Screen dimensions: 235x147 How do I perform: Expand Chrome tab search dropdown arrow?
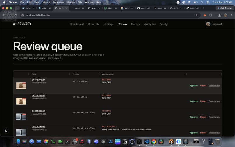17,8
